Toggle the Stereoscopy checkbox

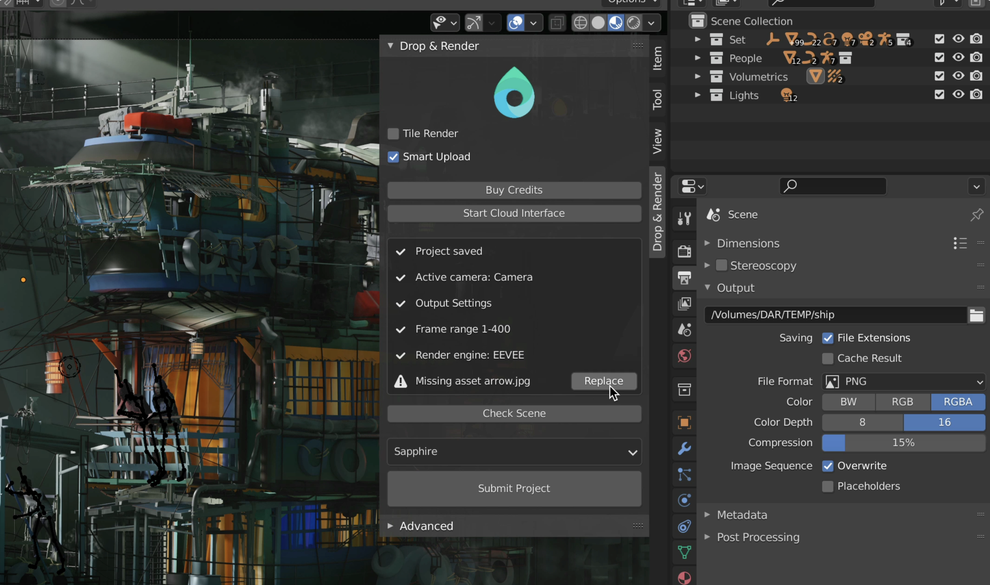coord(721,265)
